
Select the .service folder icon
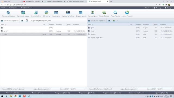[89, 34]
